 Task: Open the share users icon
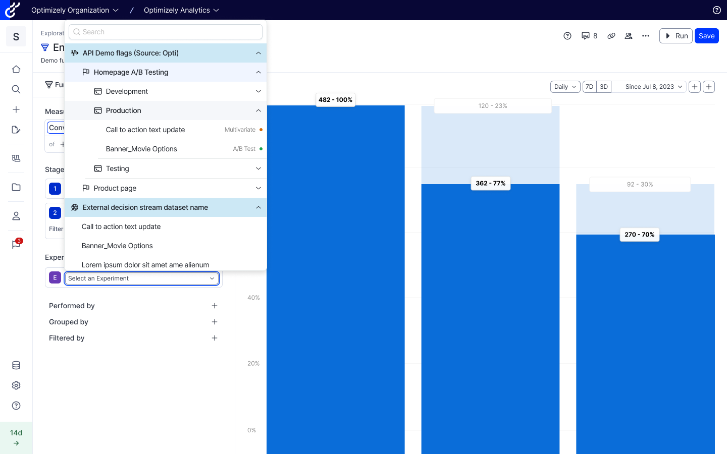tap(629, 36)
